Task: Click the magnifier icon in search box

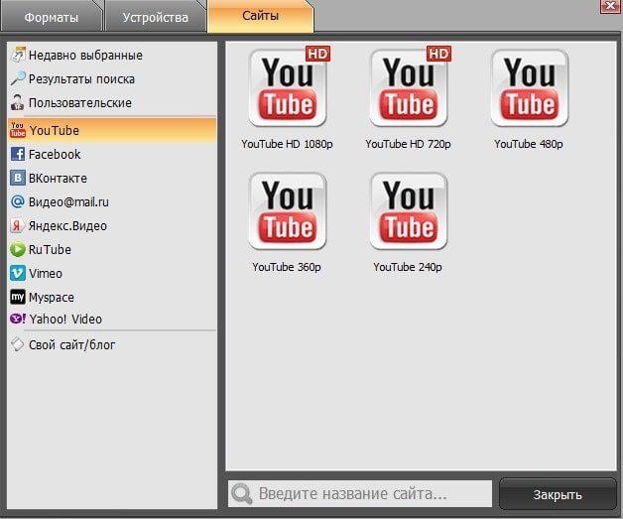Action: [242, 494]
